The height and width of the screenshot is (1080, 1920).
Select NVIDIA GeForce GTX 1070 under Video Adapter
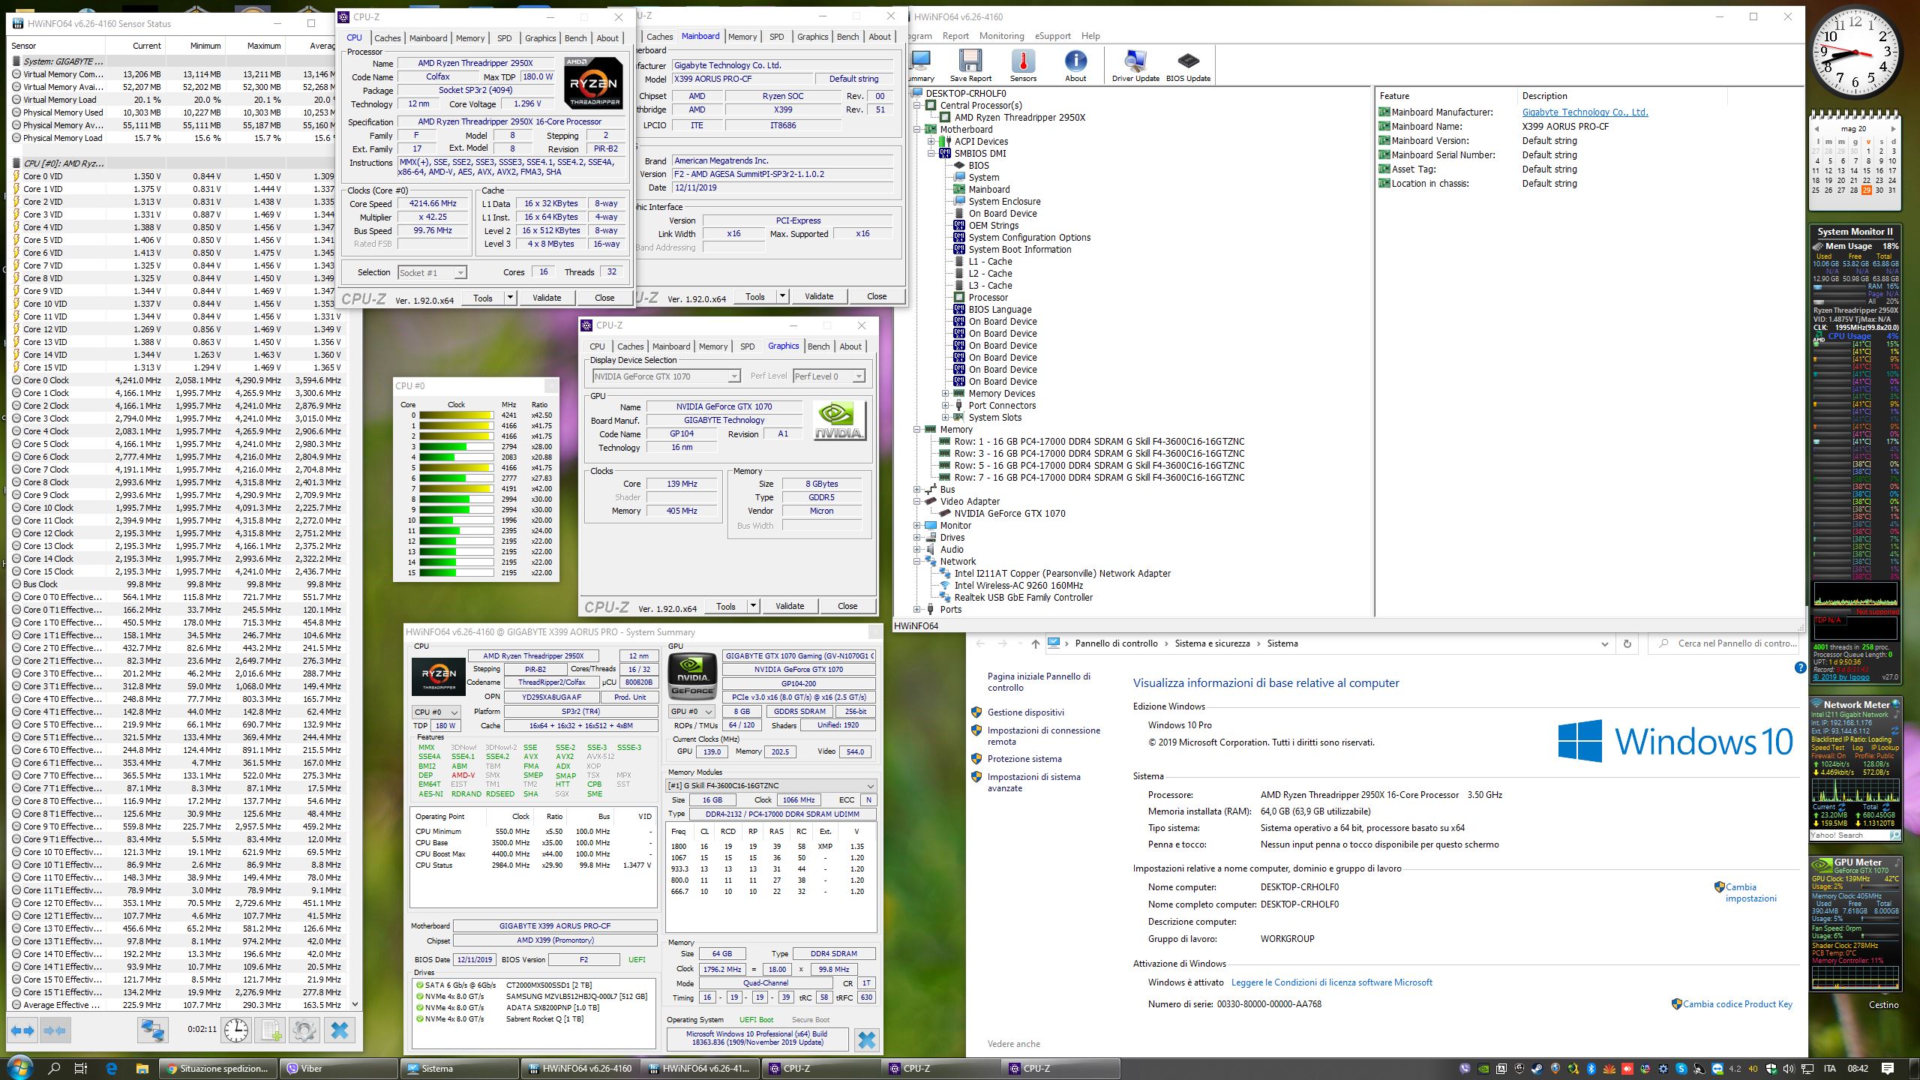(1009, 514)
